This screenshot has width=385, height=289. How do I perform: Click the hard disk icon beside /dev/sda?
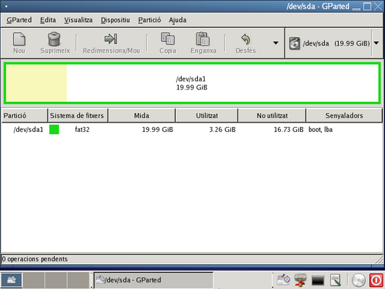(294, 43)
